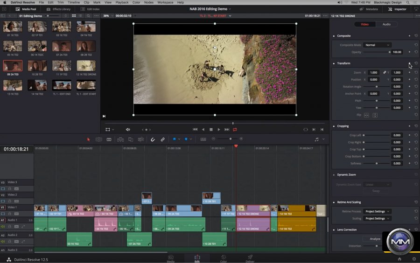Open the viewer transform overlay dropdown
The height and width of the screenshot is (263, 420).
113,130
